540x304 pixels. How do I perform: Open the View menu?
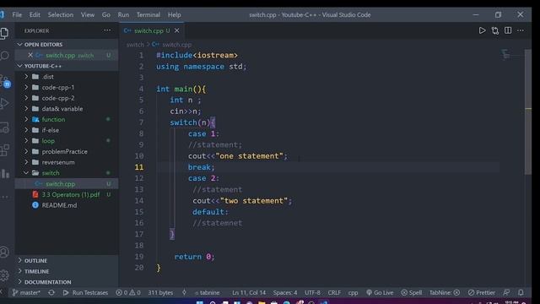(x=88, y=15)
